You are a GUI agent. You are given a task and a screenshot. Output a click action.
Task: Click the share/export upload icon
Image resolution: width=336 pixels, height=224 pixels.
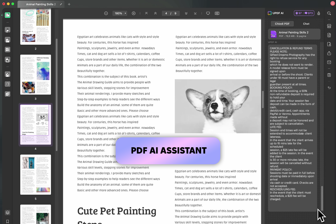pos(329,53)
